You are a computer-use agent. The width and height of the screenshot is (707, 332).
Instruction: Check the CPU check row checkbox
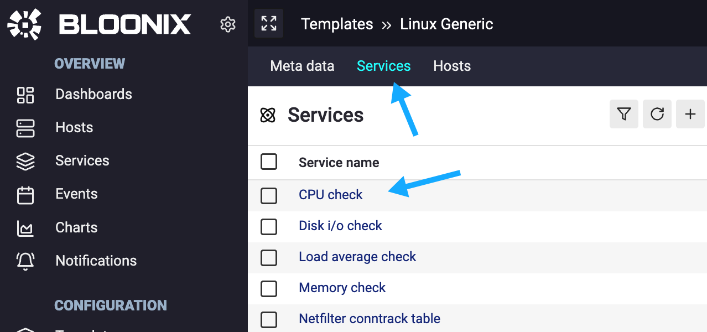tap(269, 195)
